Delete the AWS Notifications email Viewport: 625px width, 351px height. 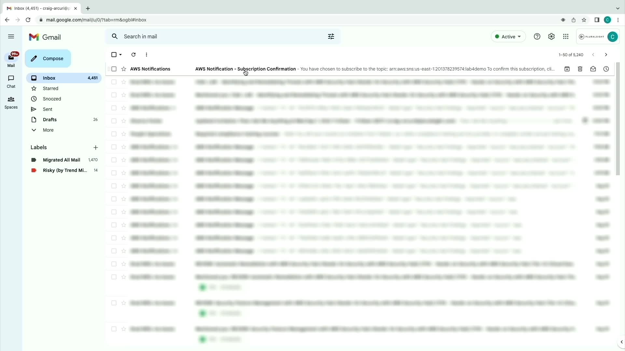[580, 69]
